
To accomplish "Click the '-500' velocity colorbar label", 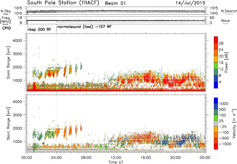I will click(x=224, y=138).
